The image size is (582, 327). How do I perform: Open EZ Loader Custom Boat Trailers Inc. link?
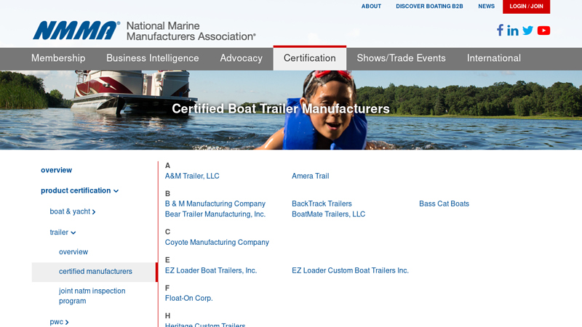coord(350,270)
